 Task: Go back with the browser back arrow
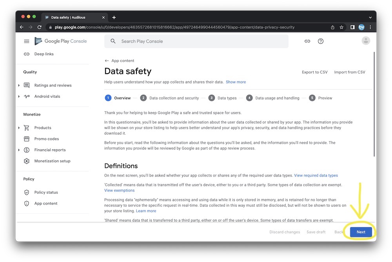[x=22, y=27]
